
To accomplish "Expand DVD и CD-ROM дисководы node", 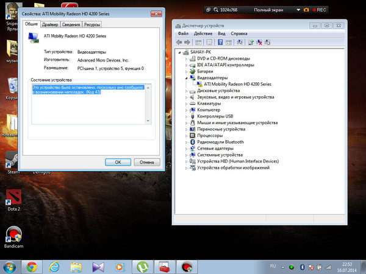I will (x=186, y=58).
